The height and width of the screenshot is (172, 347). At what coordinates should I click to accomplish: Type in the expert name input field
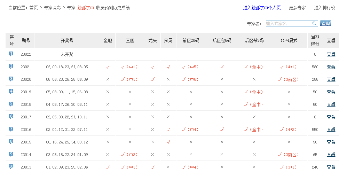(289, 23)
